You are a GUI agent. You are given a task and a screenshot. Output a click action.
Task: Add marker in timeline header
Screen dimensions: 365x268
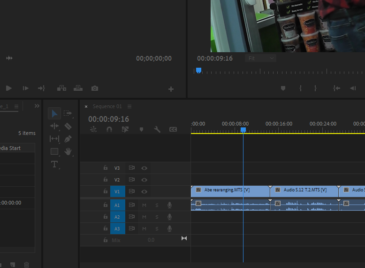pyautogui.click(x=141, y=129)
